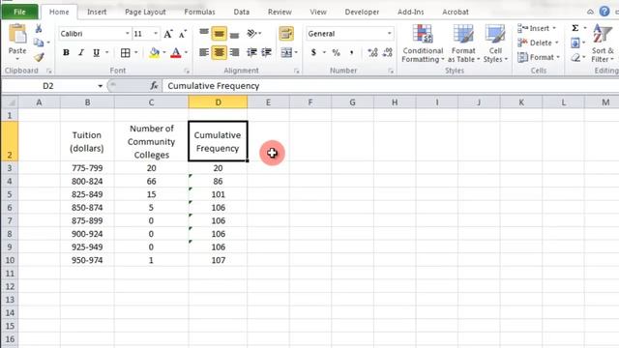Click the Cut scissors icon
This screenshot has width=619, height=348.
[39, 28]
